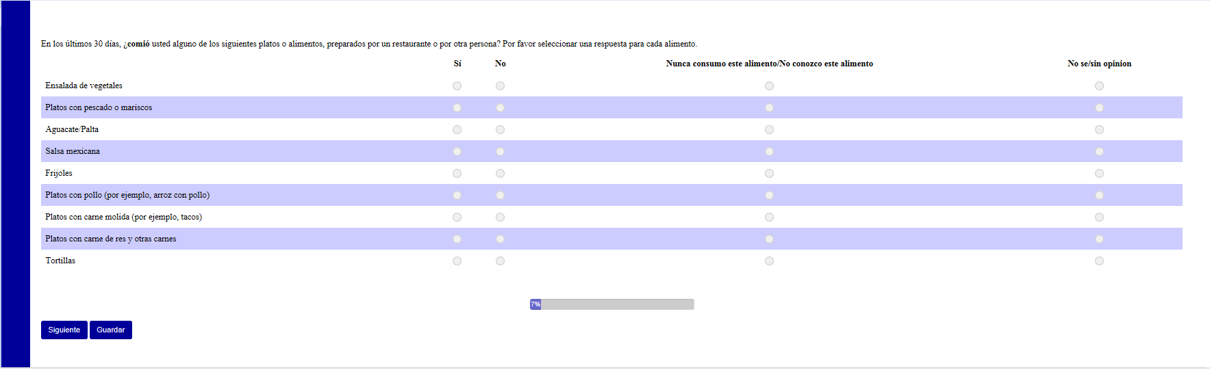
Task: Select Sí for Ensalada de vegetales
Action: click(x=457, y=85)
